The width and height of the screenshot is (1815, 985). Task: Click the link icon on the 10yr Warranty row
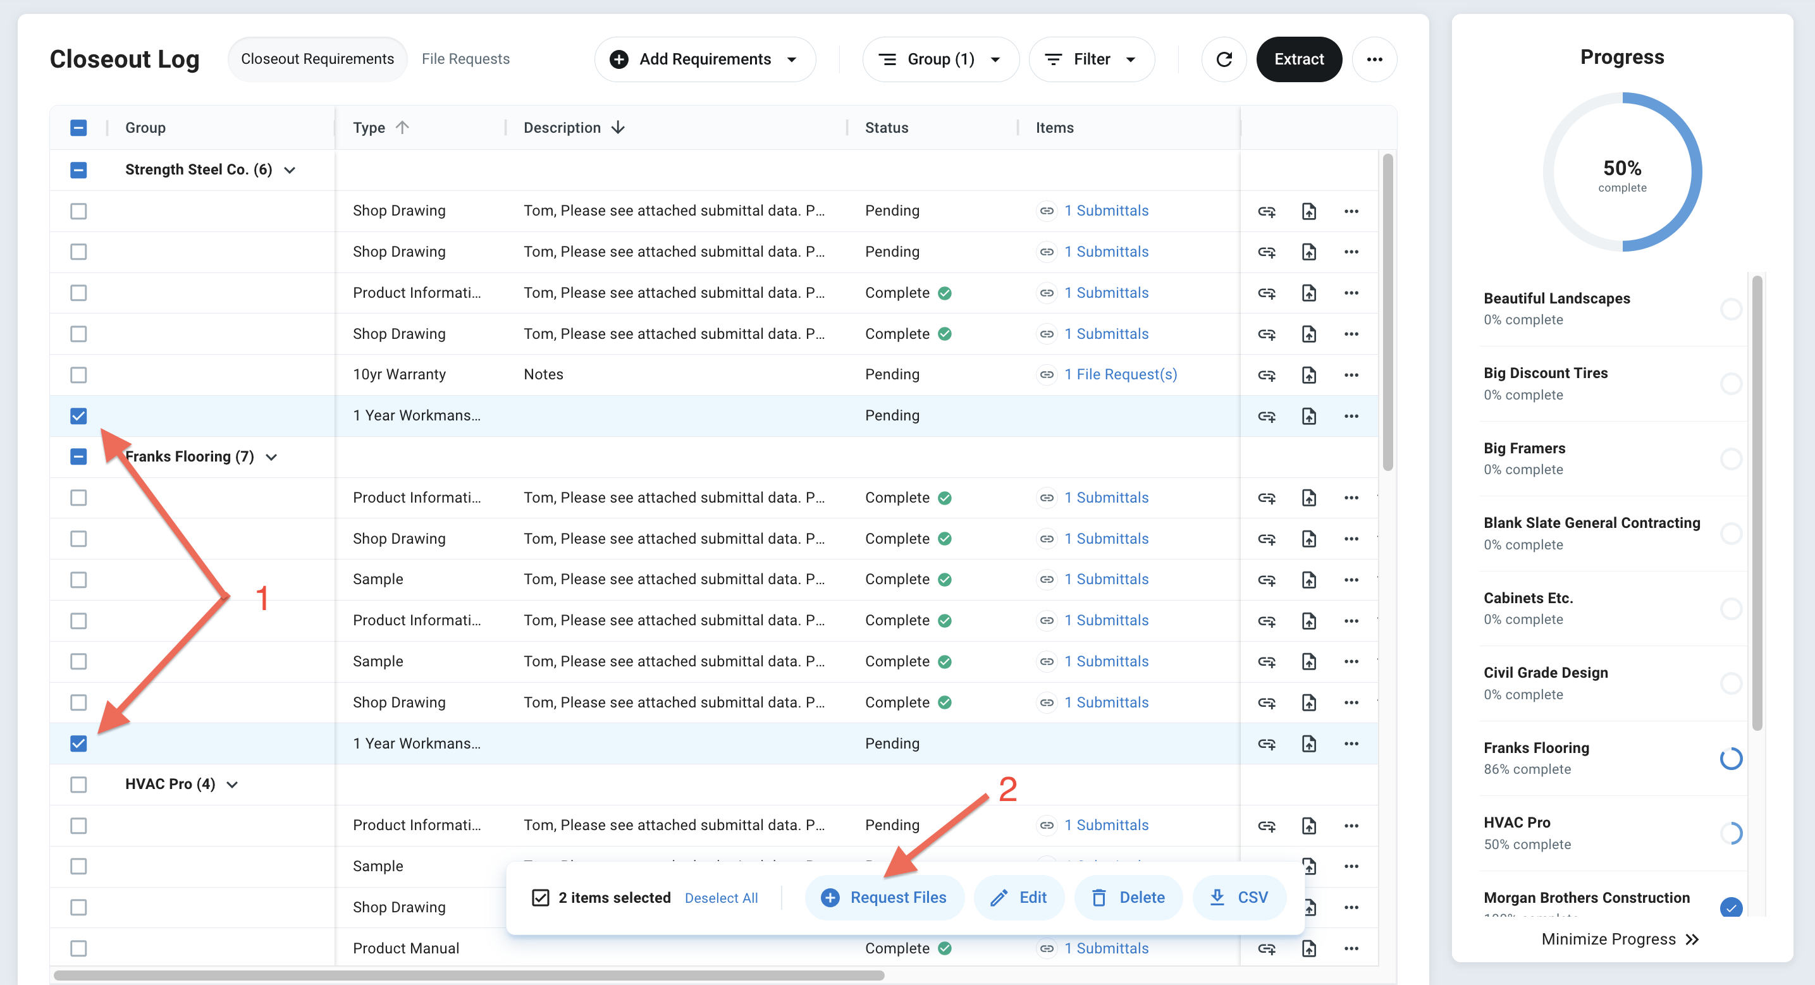[x=1266, y=375]
